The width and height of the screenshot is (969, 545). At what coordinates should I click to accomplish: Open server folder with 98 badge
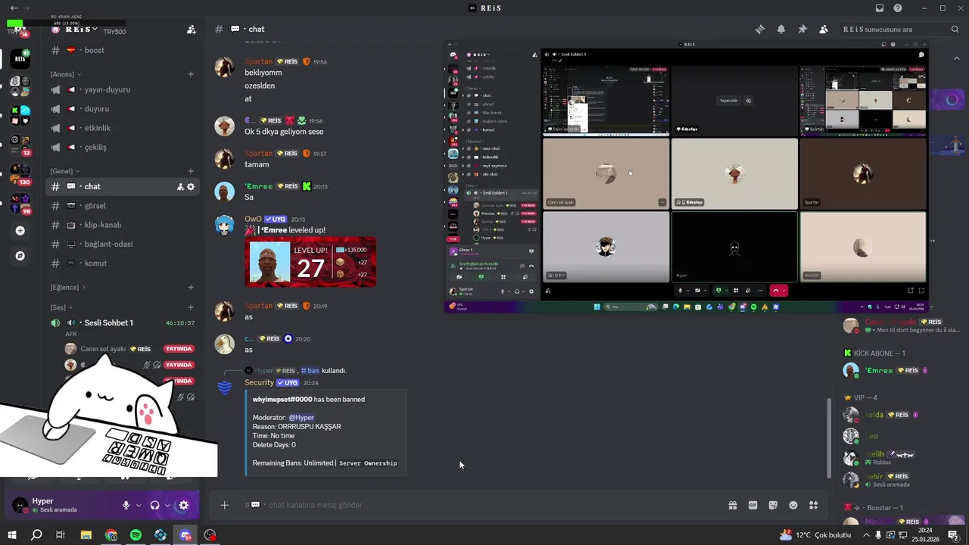tap(20, 203)
